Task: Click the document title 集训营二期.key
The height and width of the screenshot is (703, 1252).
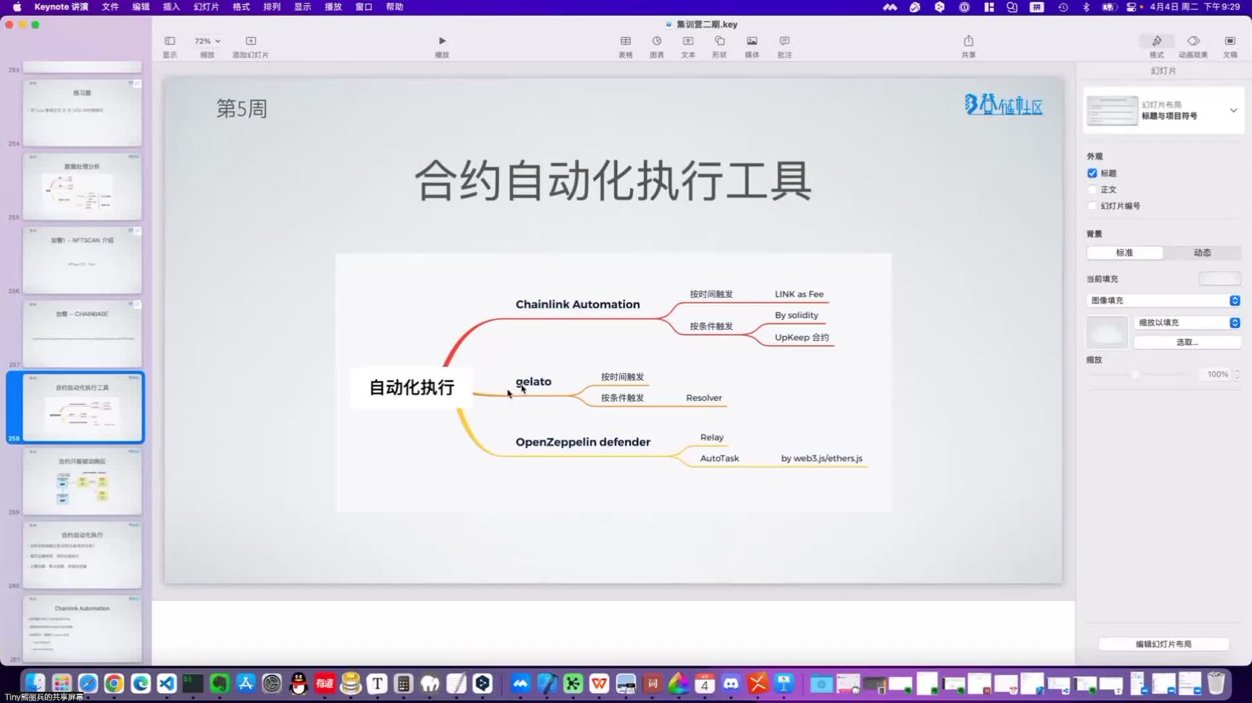Action: (706, 24)
